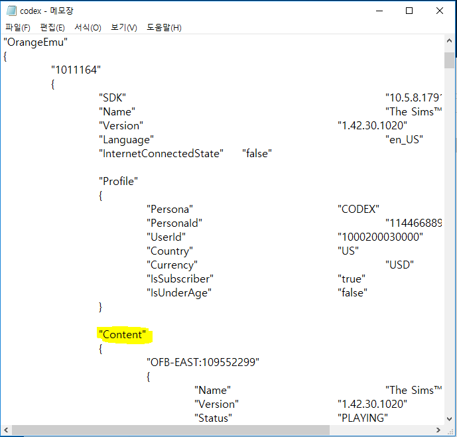Click the "Status" key text

click(x=213, y=418)
